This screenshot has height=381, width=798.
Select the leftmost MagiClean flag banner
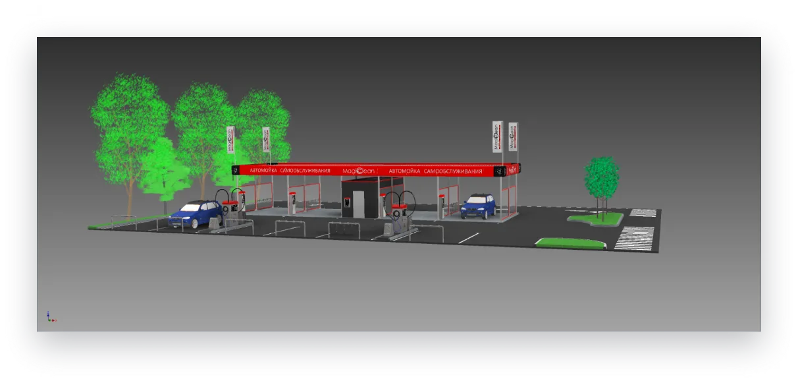point(230,140)
